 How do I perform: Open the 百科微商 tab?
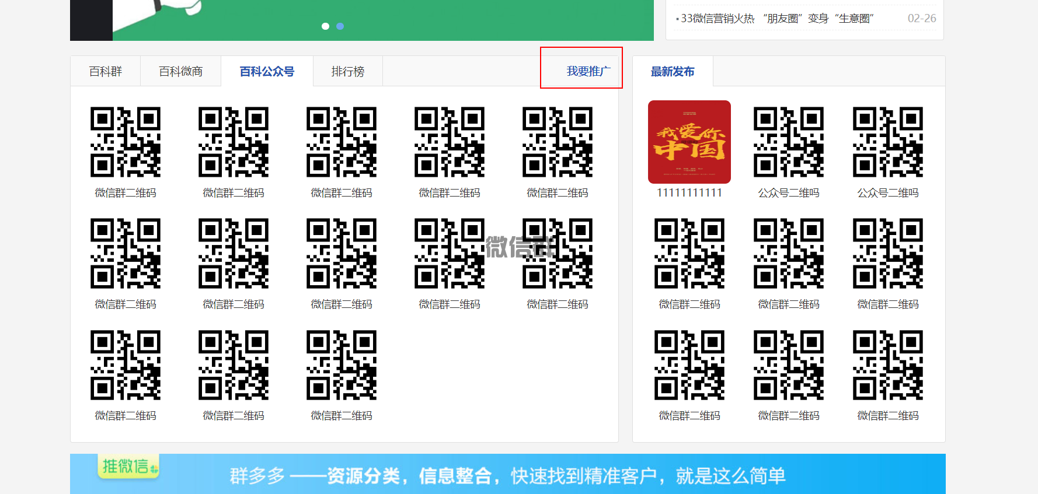coord(180,71)
